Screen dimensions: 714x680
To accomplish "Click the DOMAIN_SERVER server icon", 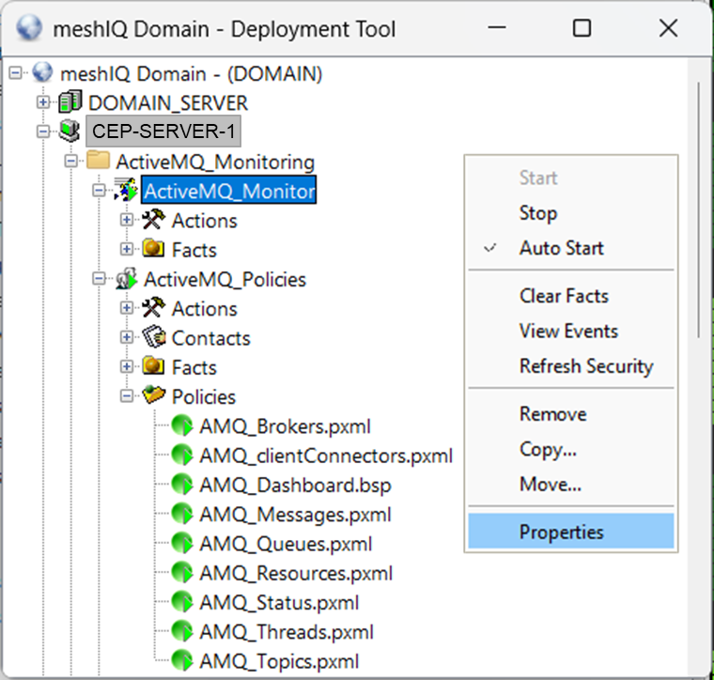I will pos(70,101).
